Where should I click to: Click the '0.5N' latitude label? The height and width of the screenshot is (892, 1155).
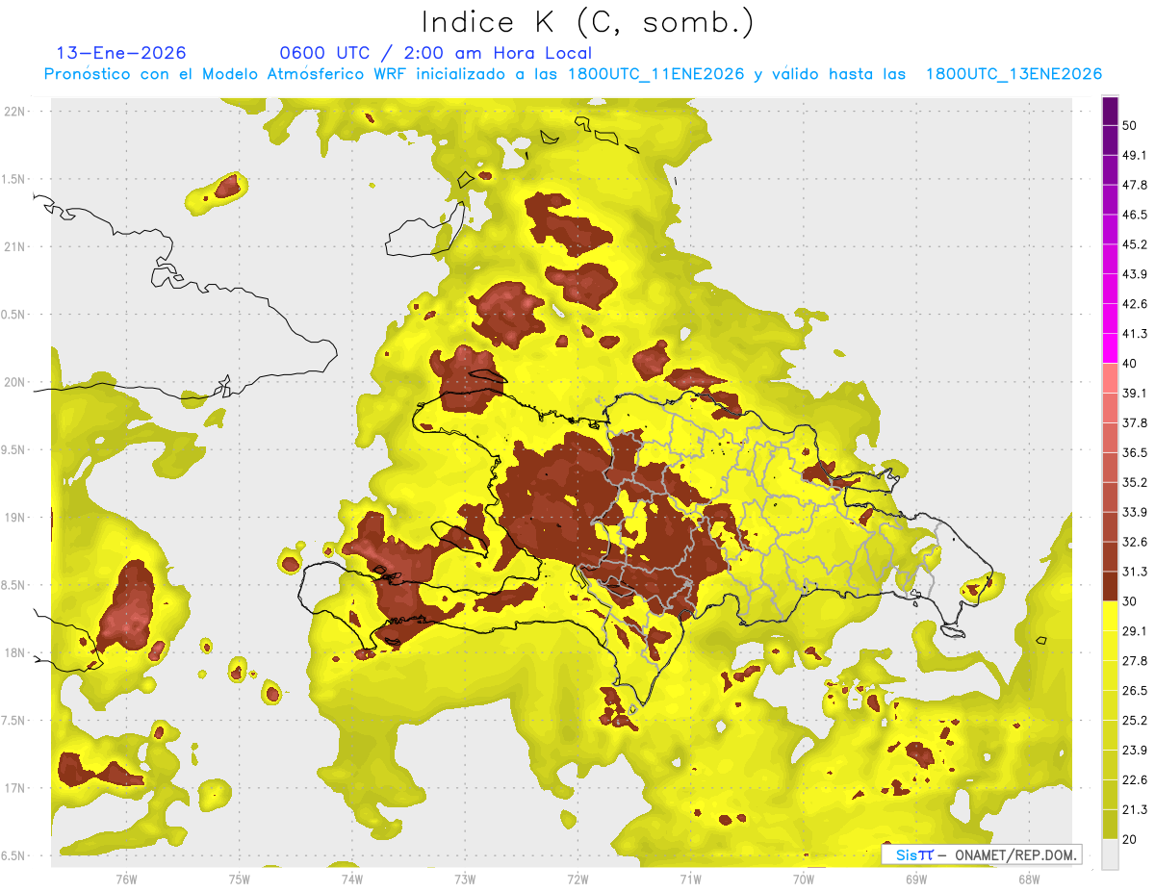point(14,315)
